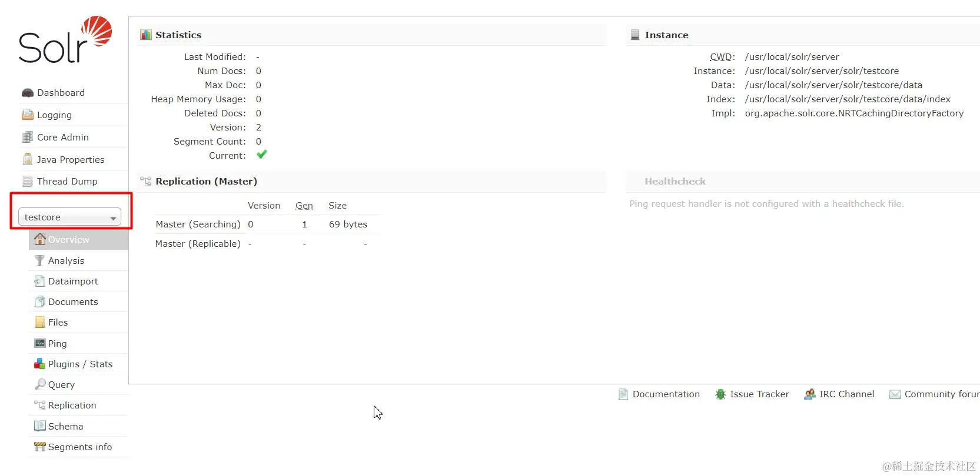Image resolution: width=980 pixels, height=476 pixels.
Task: Click the Logging folder icon
Action: (x=27, y=115)
